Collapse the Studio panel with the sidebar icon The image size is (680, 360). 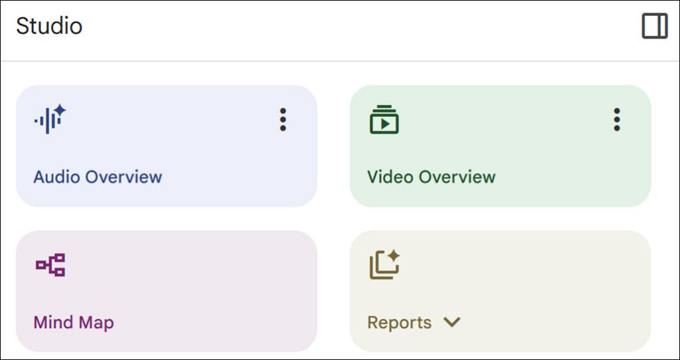(655, 26)
